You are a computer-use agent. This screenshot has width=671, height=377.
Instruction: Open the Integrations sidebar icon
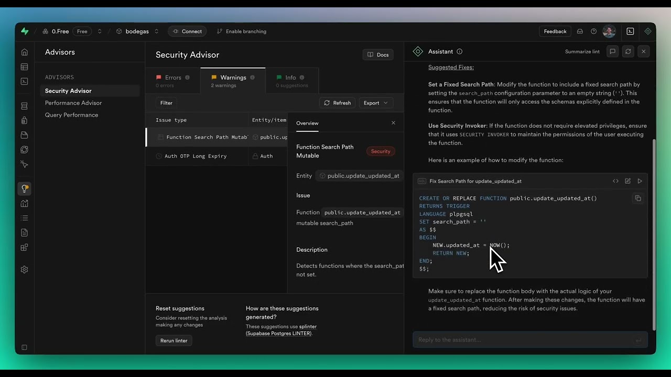click(x=24, y=247)
